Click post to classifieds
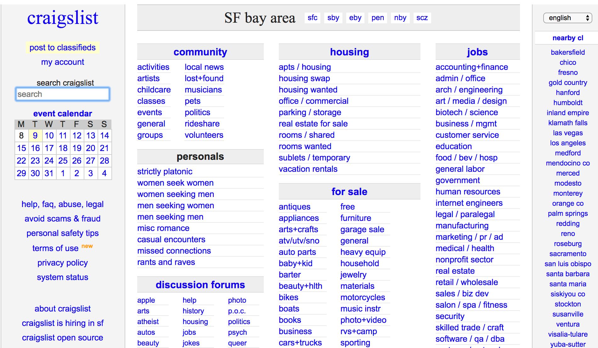598x348 pixels. click(63, 48)
